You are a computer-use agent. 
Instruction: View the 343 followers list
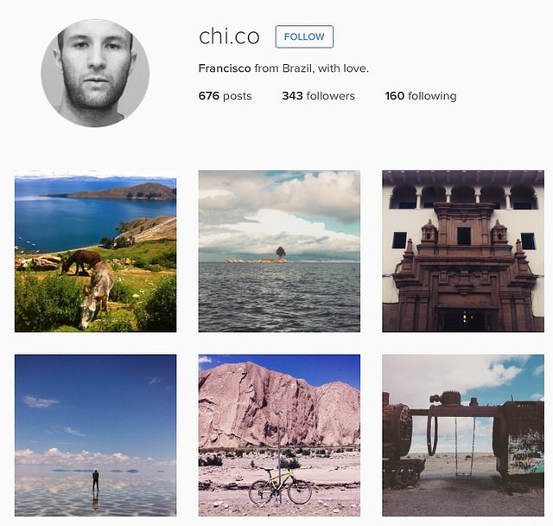click(318, 96)
